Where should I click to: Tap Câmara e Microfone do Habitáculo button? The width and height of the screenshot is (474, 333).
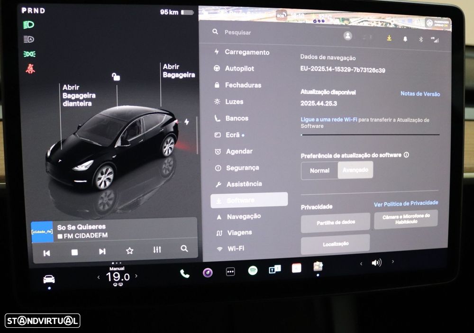point(406,219)
